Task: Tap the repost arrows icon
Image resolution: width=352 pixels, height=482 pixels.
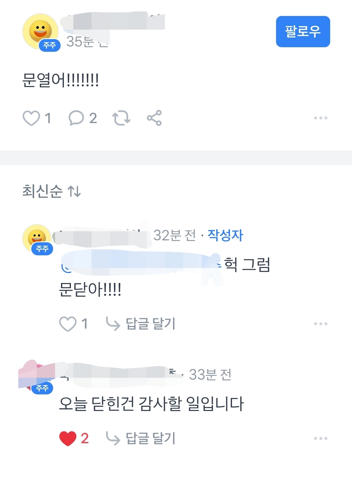Action: click(x=121, y=118)
